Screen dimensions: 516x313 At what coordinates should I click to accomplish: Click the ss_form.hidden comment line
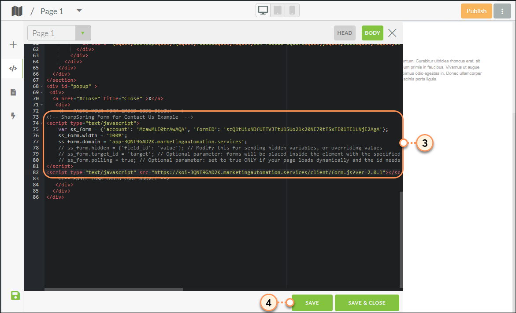[220, 148]
